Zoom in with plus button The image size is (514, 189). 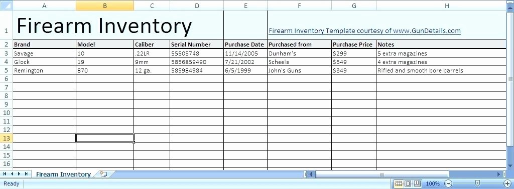coord(507,183)
